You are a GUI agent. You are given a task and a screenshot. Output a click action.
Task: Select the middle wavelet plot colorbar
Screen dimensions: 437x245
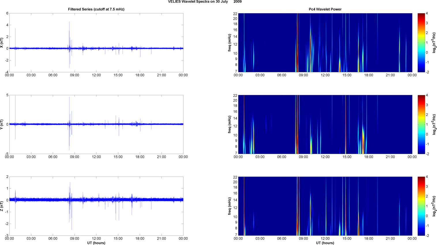pyautogui.click(x=421, y=124)
